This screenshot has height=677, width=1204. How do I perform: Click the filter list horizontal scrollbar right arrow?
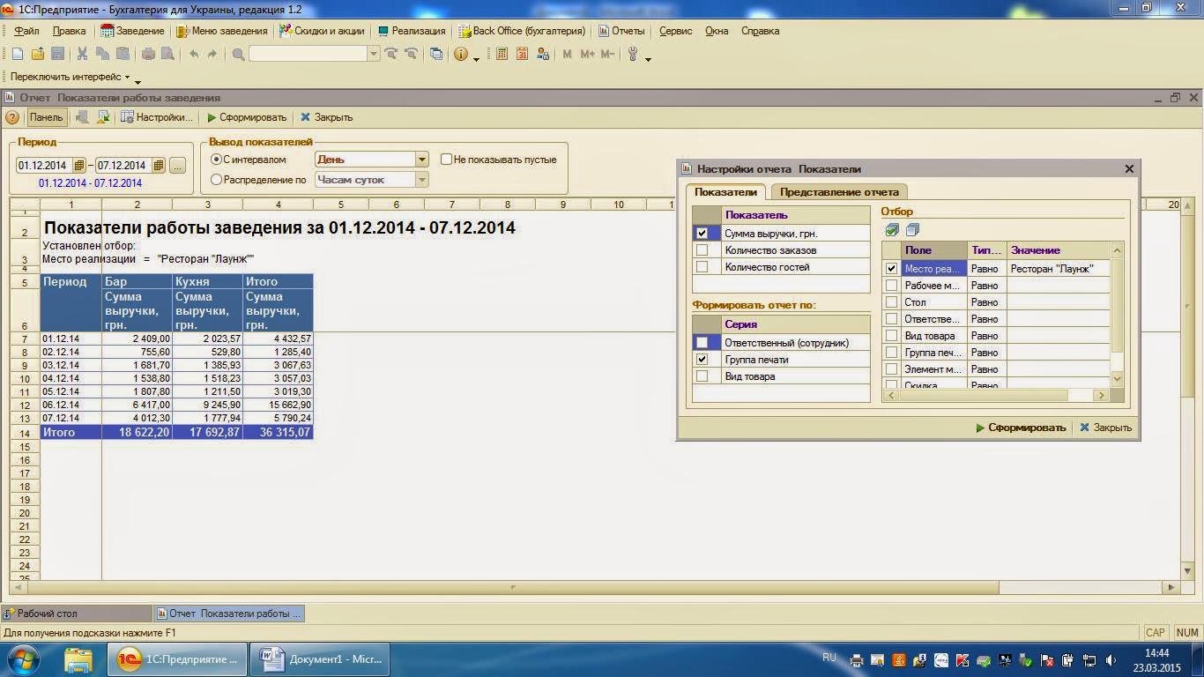click(x=1099, y=396)
